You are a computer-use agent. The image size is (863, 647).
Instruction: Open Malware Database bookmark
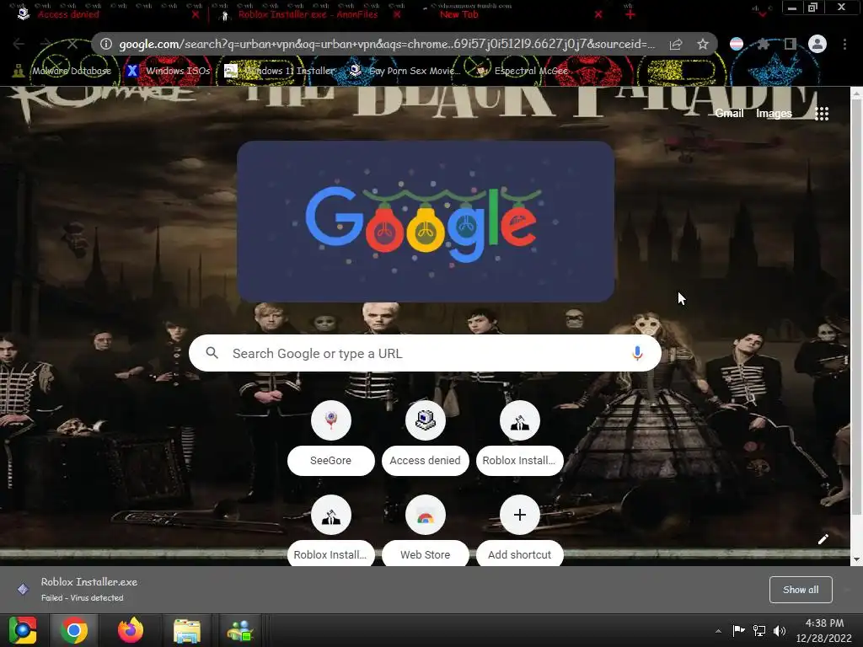(x=62, y=71)
